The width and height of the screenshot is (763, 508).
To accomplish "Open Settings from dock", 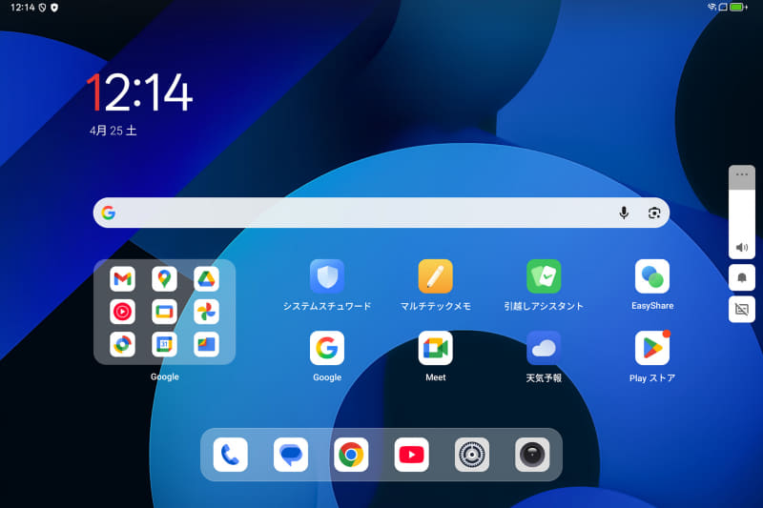I will pyautogui.click(x=472, y=455).
